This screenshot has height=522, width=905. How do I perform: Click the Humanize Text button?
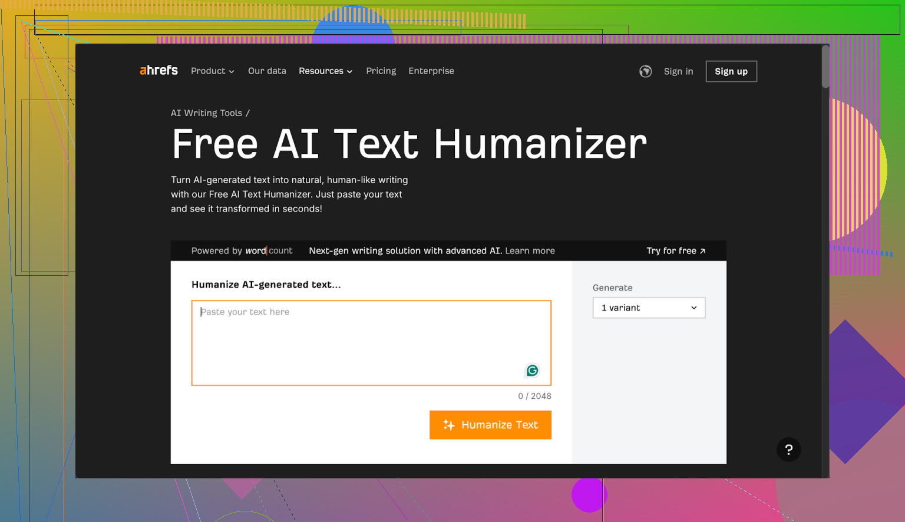(x=490, y=425)
